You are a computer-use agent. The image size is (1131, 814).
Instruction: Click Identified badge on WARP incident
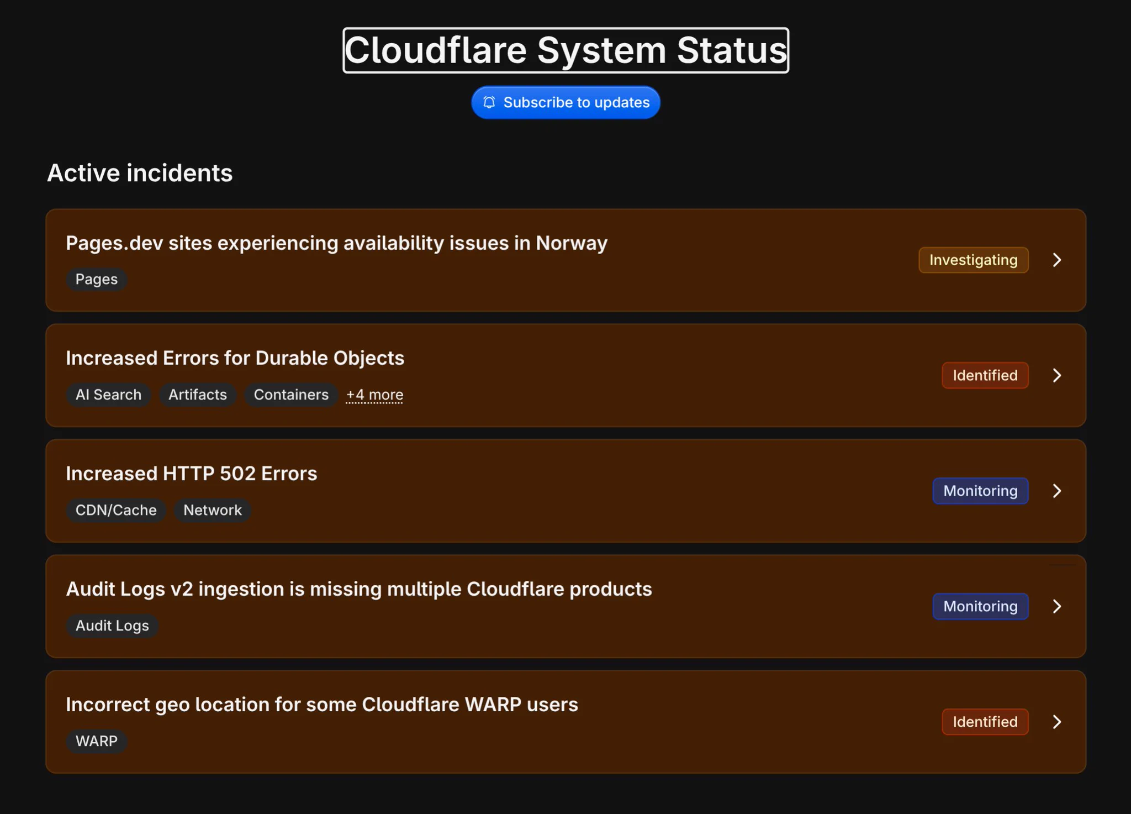click(985, 722)
